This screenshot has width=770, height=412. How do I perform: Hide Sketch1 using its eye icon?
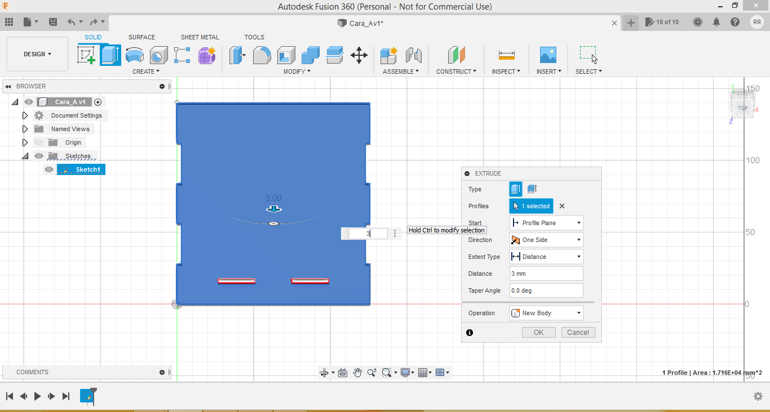tap(49, 169)
